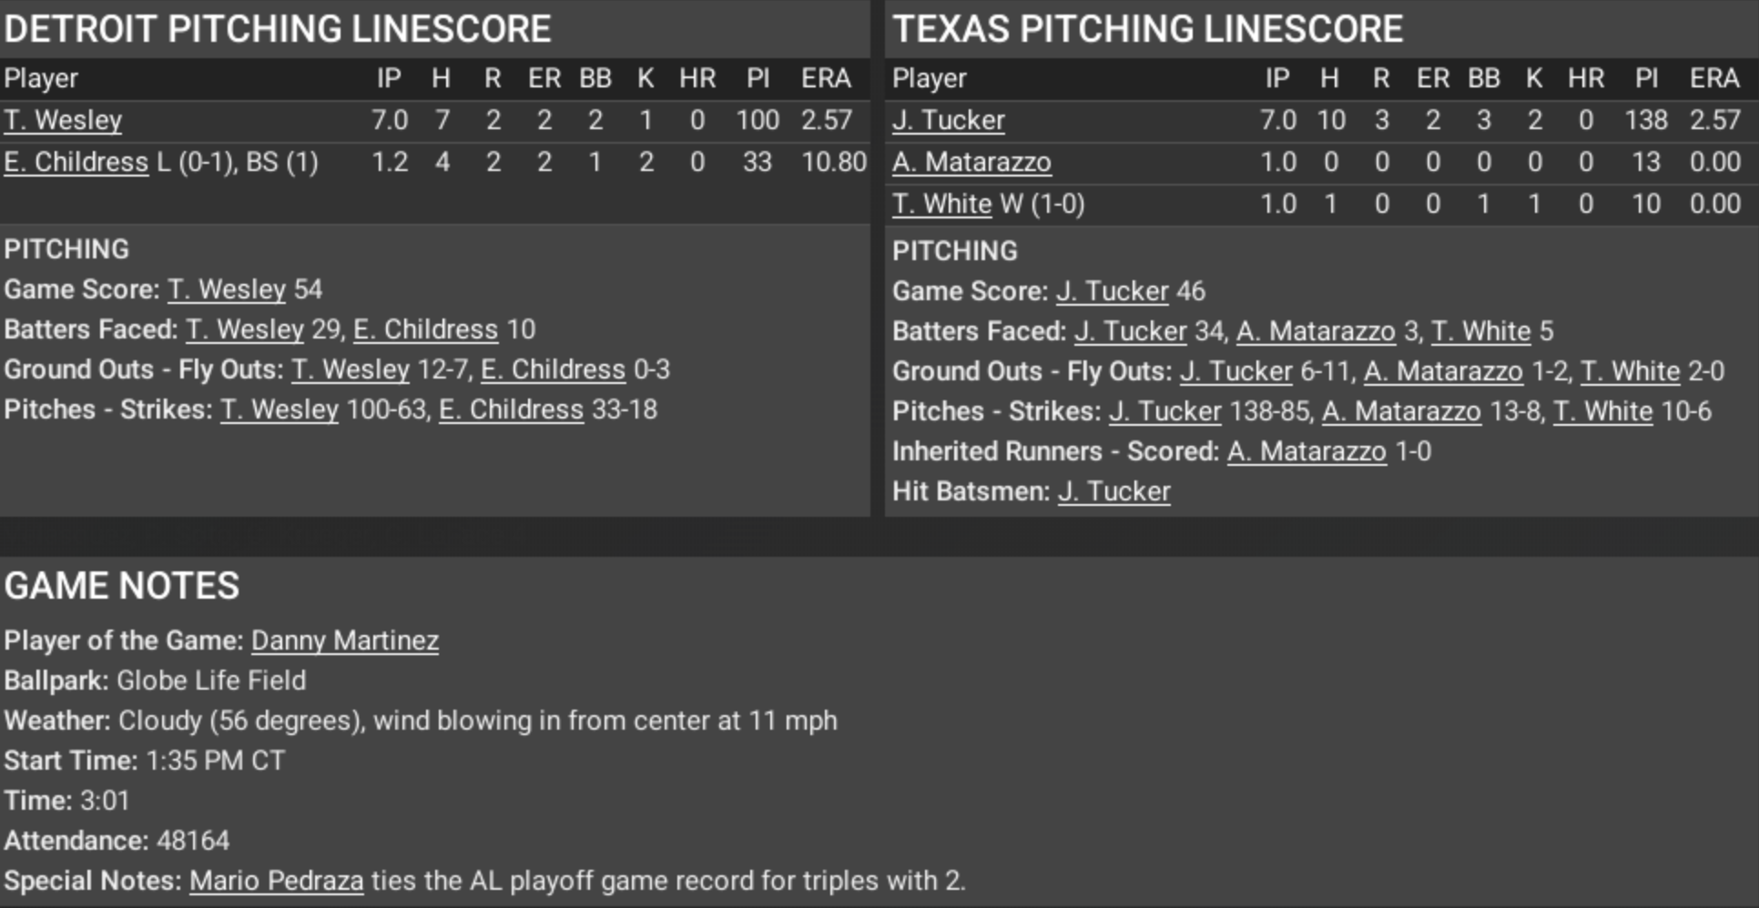Click T. Wesley in Ground Outs line
Image resolution: width=1759 pixels, height=908 pixels.
click(351, 369)
